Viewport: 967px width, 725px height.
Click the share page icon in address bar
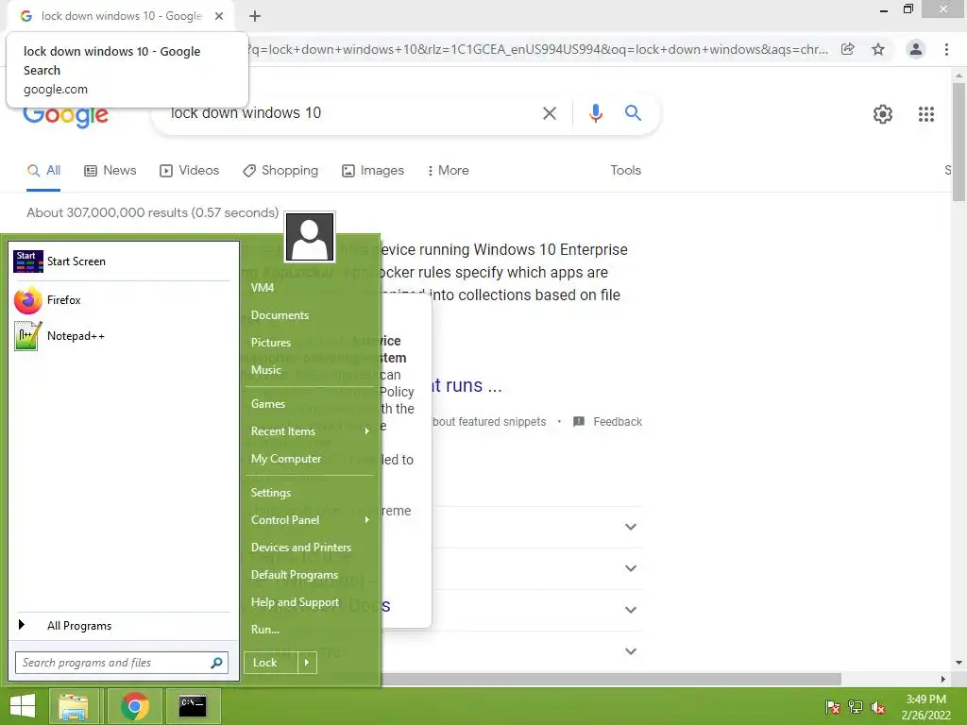(x=848, y=49)
